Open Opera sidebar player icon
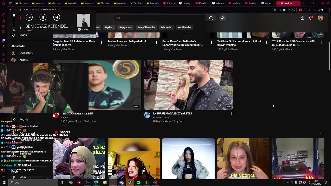This screenshot has height=186, width=331. (x=3, y=55)
